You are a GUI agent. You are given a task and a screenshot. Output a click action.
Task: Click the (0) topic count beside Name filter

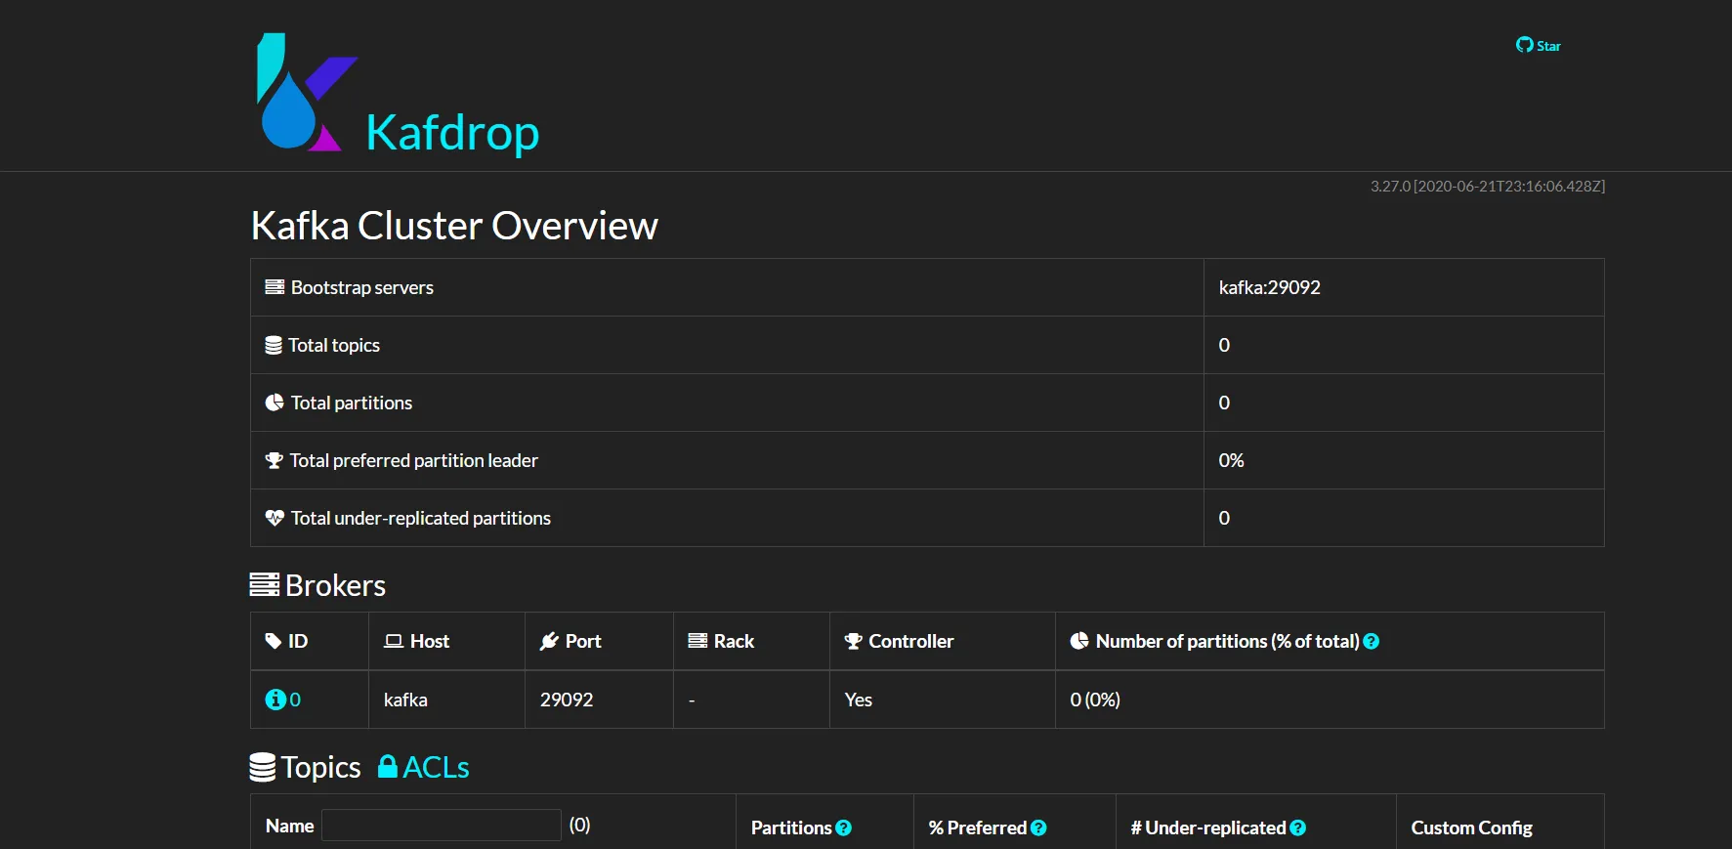[580, 825]
